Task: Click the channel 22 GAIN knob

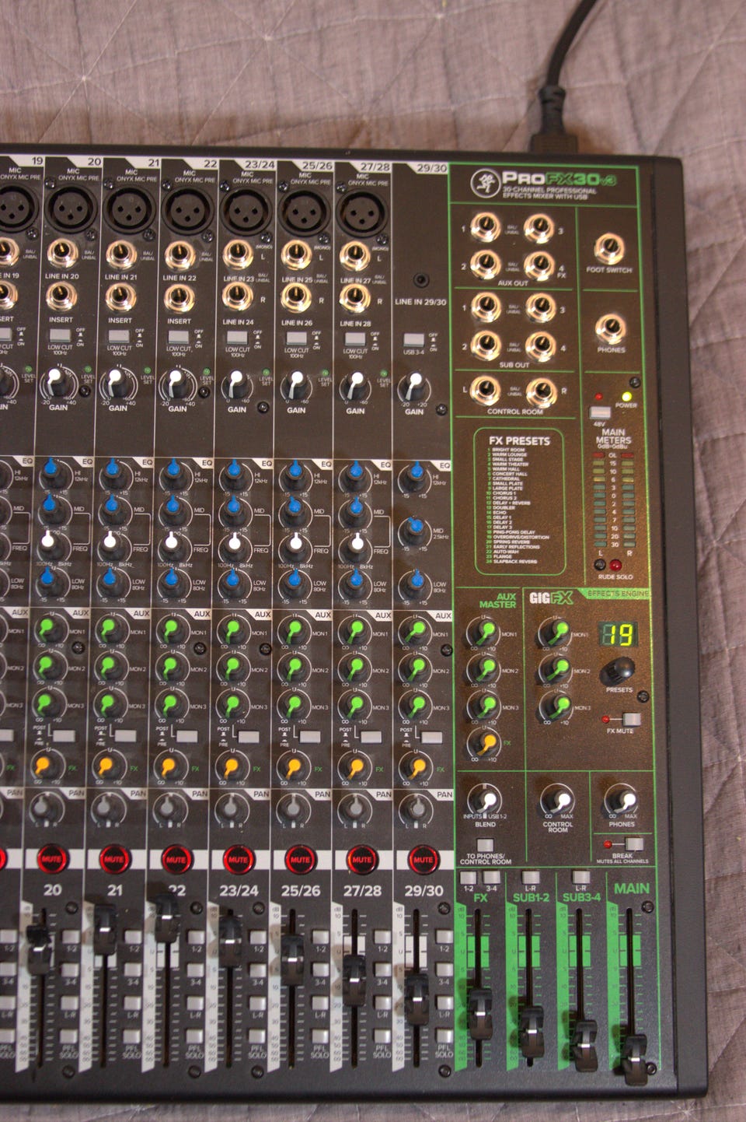Action: [175, 384]
